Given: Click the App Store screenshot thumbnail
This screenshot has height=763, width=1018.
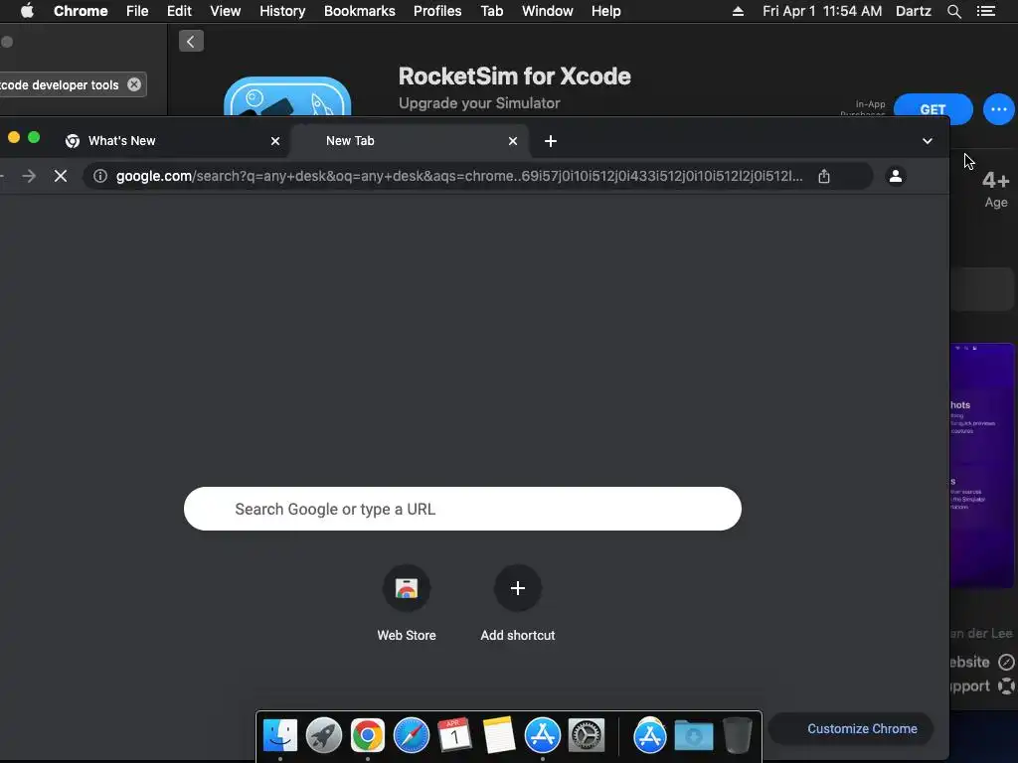Looking at the screenshot, I should (983, 466).
